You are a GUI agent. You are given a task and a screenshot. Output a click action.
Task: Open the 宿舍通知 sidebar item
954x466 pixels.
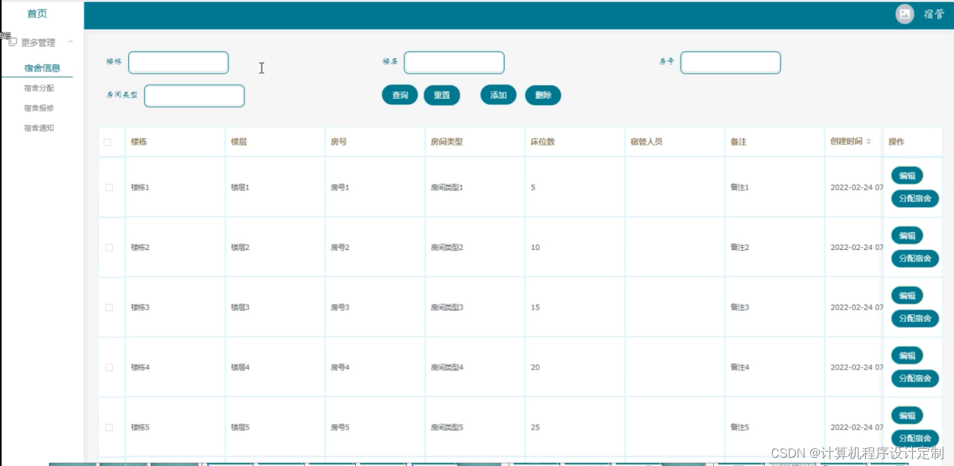pos(39,128)
